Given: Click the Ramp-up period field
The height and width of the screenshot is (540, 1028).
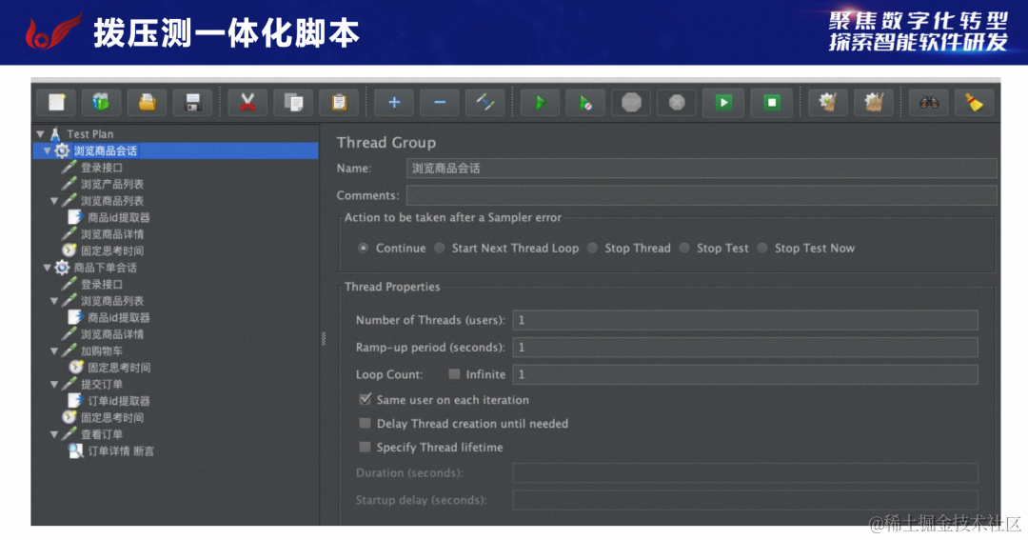Looking at the screenshot, I should [x=744, y=347].
